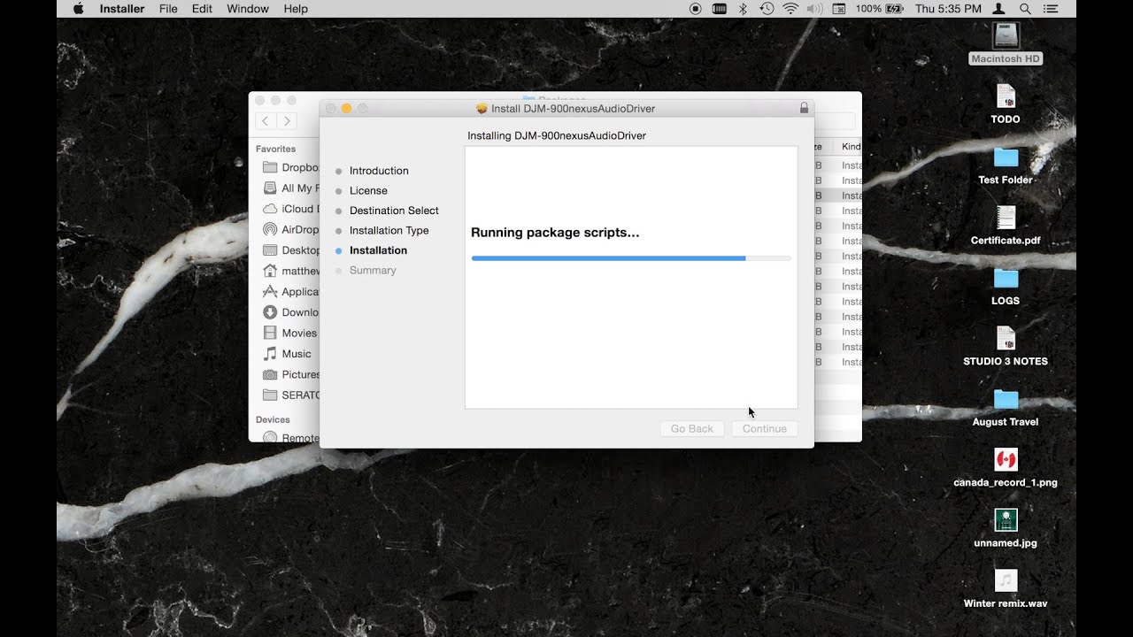Screen dimensions: 1133x637
Task: Open SERATO item in Finder sidebar
Action: pos(290,395)
